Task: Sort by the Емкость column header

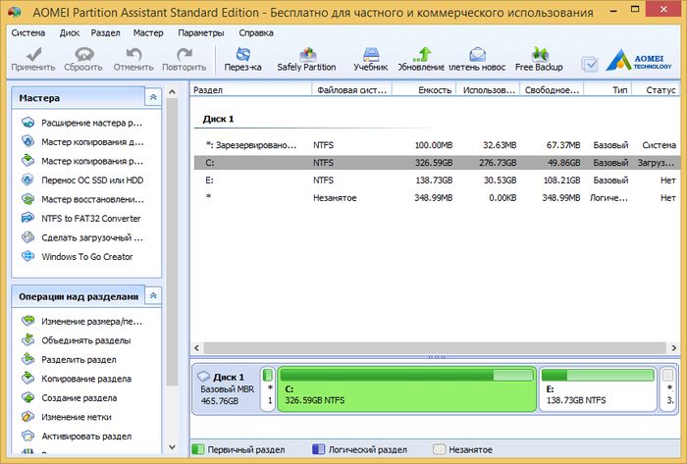Action: [424, 89]
